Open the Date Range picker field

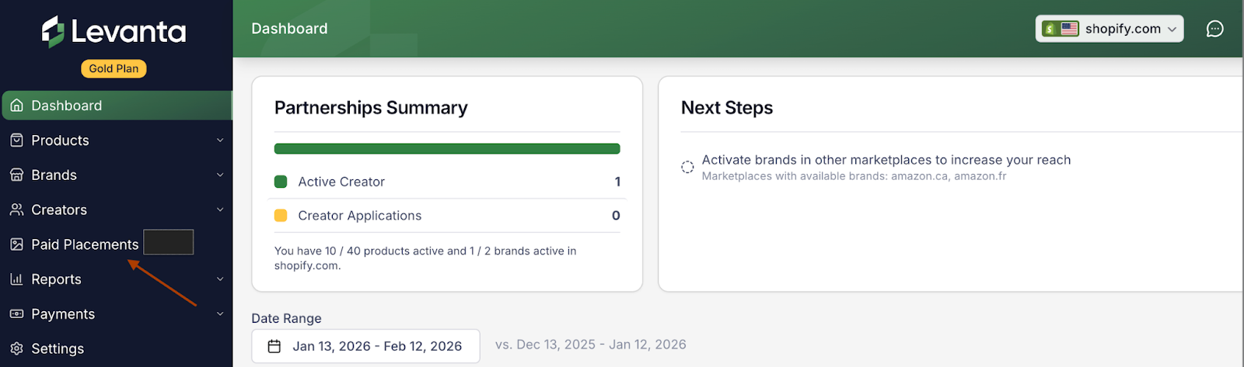[x=365, y=346]
